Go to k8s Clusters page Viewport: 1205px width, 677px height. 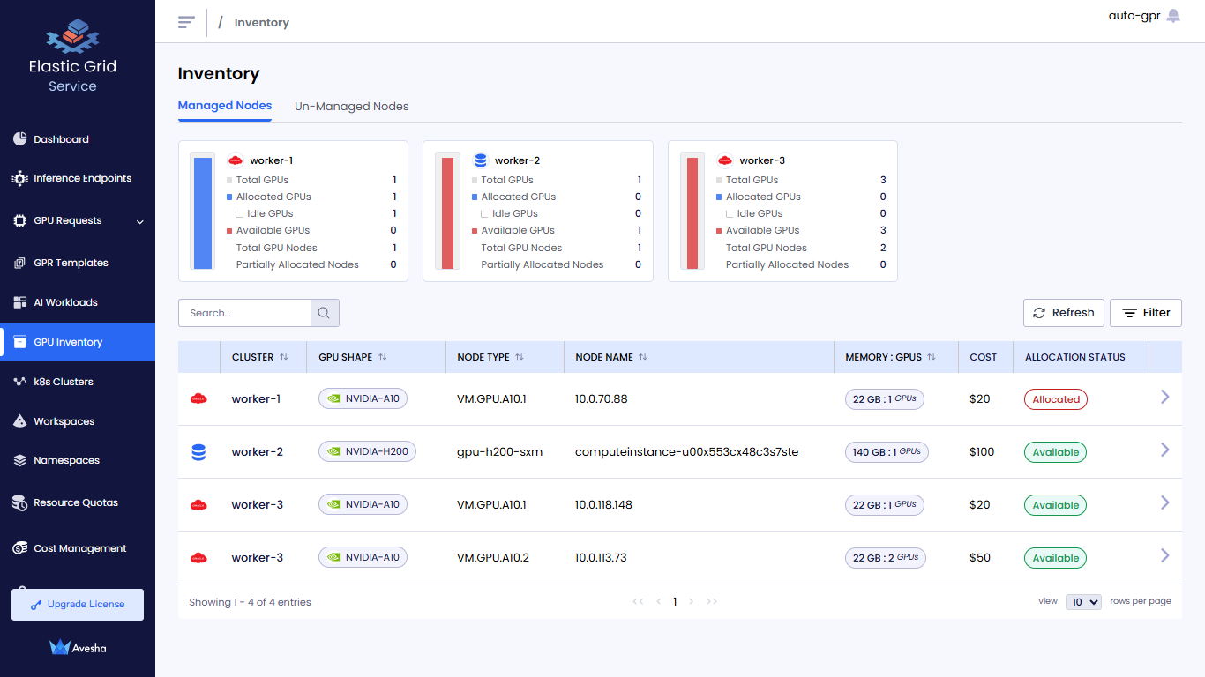coord(63,382)
